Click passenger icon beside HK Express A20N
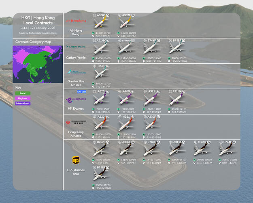This screenshot has width=253, height=203. click(133, 91)
